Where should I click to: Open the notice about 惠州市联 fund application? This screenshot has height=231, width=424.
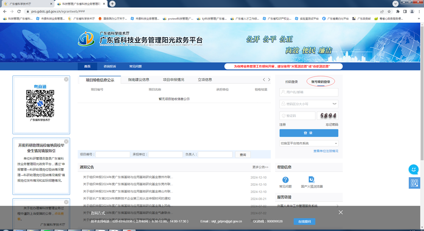click(x=128, y=177)
